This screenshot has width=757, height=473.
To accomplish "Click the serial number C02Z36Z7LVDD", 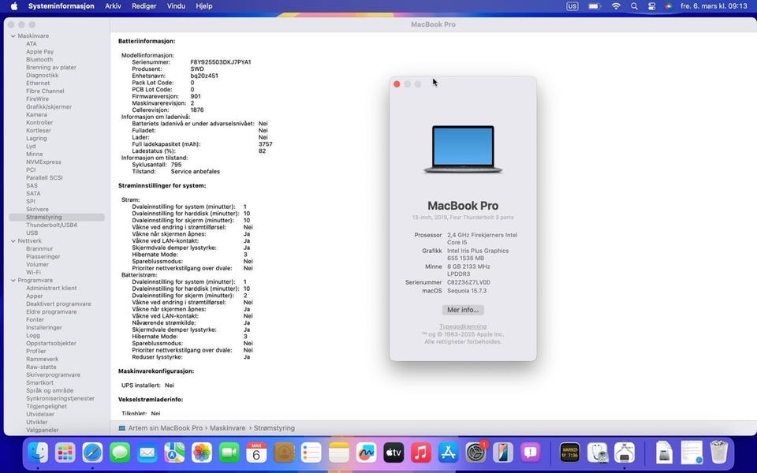I will click(468, 282).
